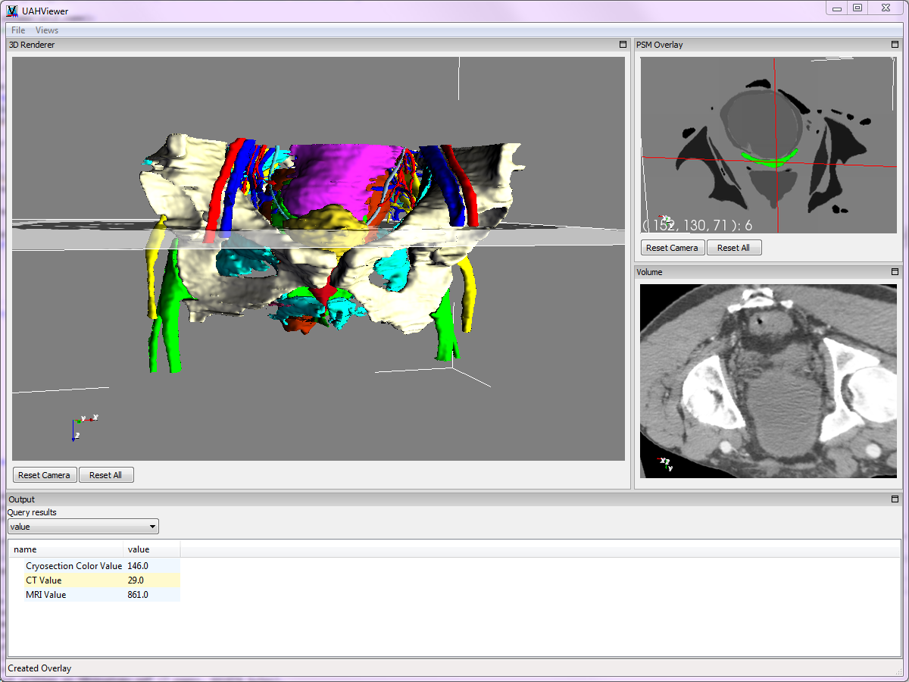Click the UAHViewer application icon
Viewport: 909px width, 682px height.
pyautogui.click(x=12, y=11)
